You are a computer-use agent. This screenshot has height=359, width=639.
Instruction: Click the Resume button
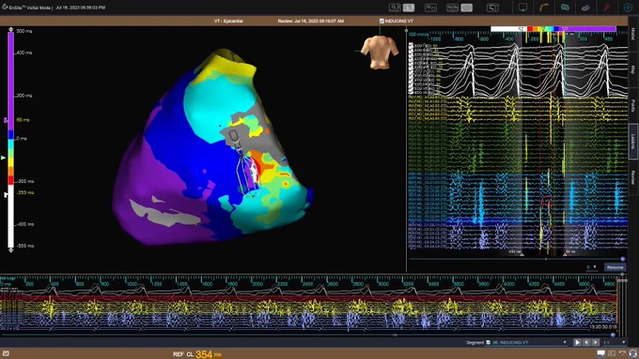pos(615,267)
